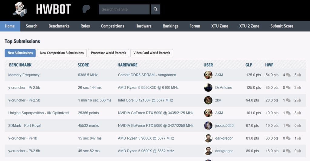Click AKM's avatar in Memory Frequency row
This screenshot has height=161, width=310.
(x=208, y=75)
